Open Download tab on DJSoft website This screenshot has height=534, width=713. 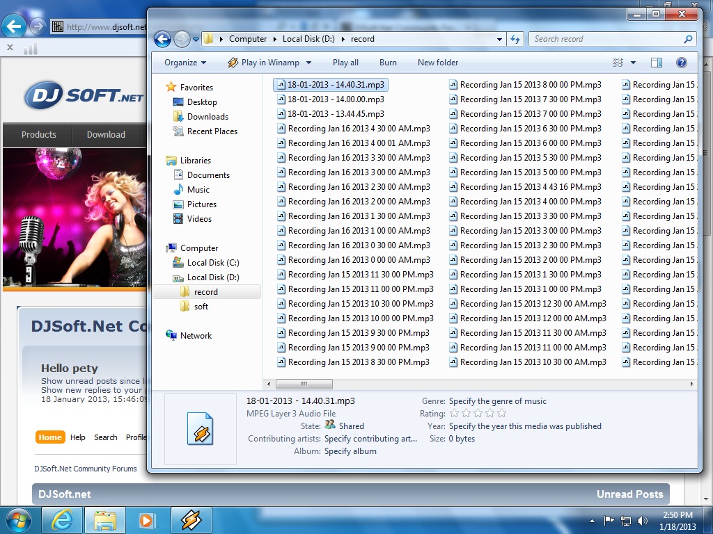coord(106,134)
